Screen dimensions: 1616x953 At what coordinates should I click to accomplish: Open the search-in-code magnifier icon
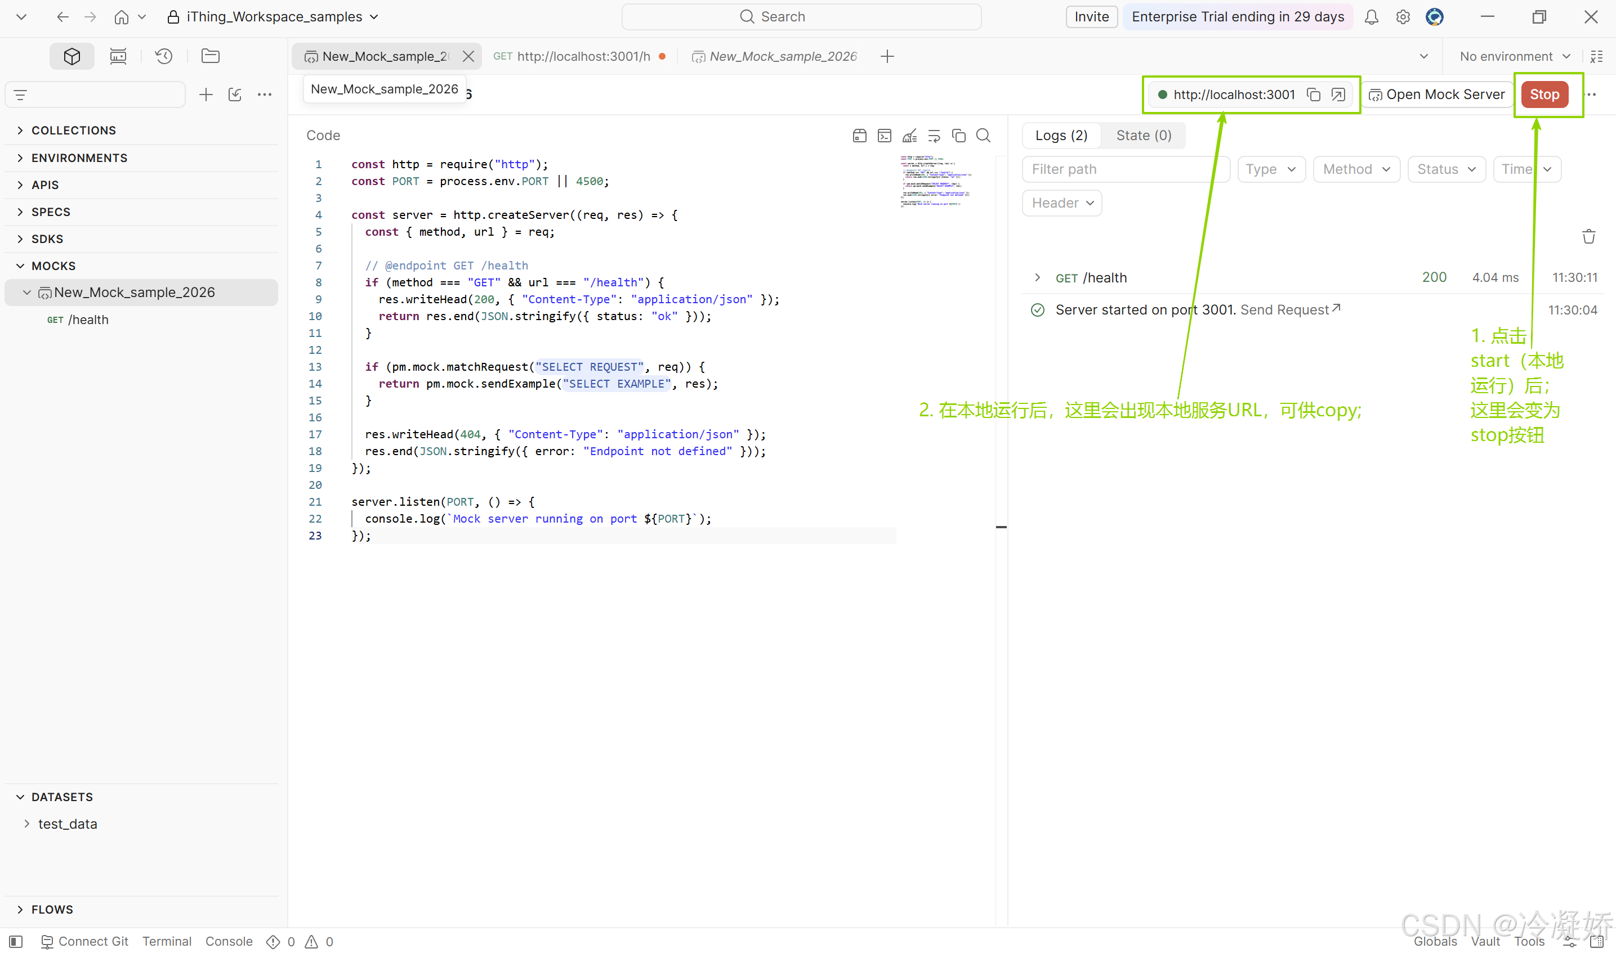point(983,136)
